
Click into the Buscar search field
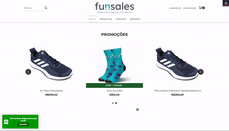pyautogui.click(x=33, y=8)
